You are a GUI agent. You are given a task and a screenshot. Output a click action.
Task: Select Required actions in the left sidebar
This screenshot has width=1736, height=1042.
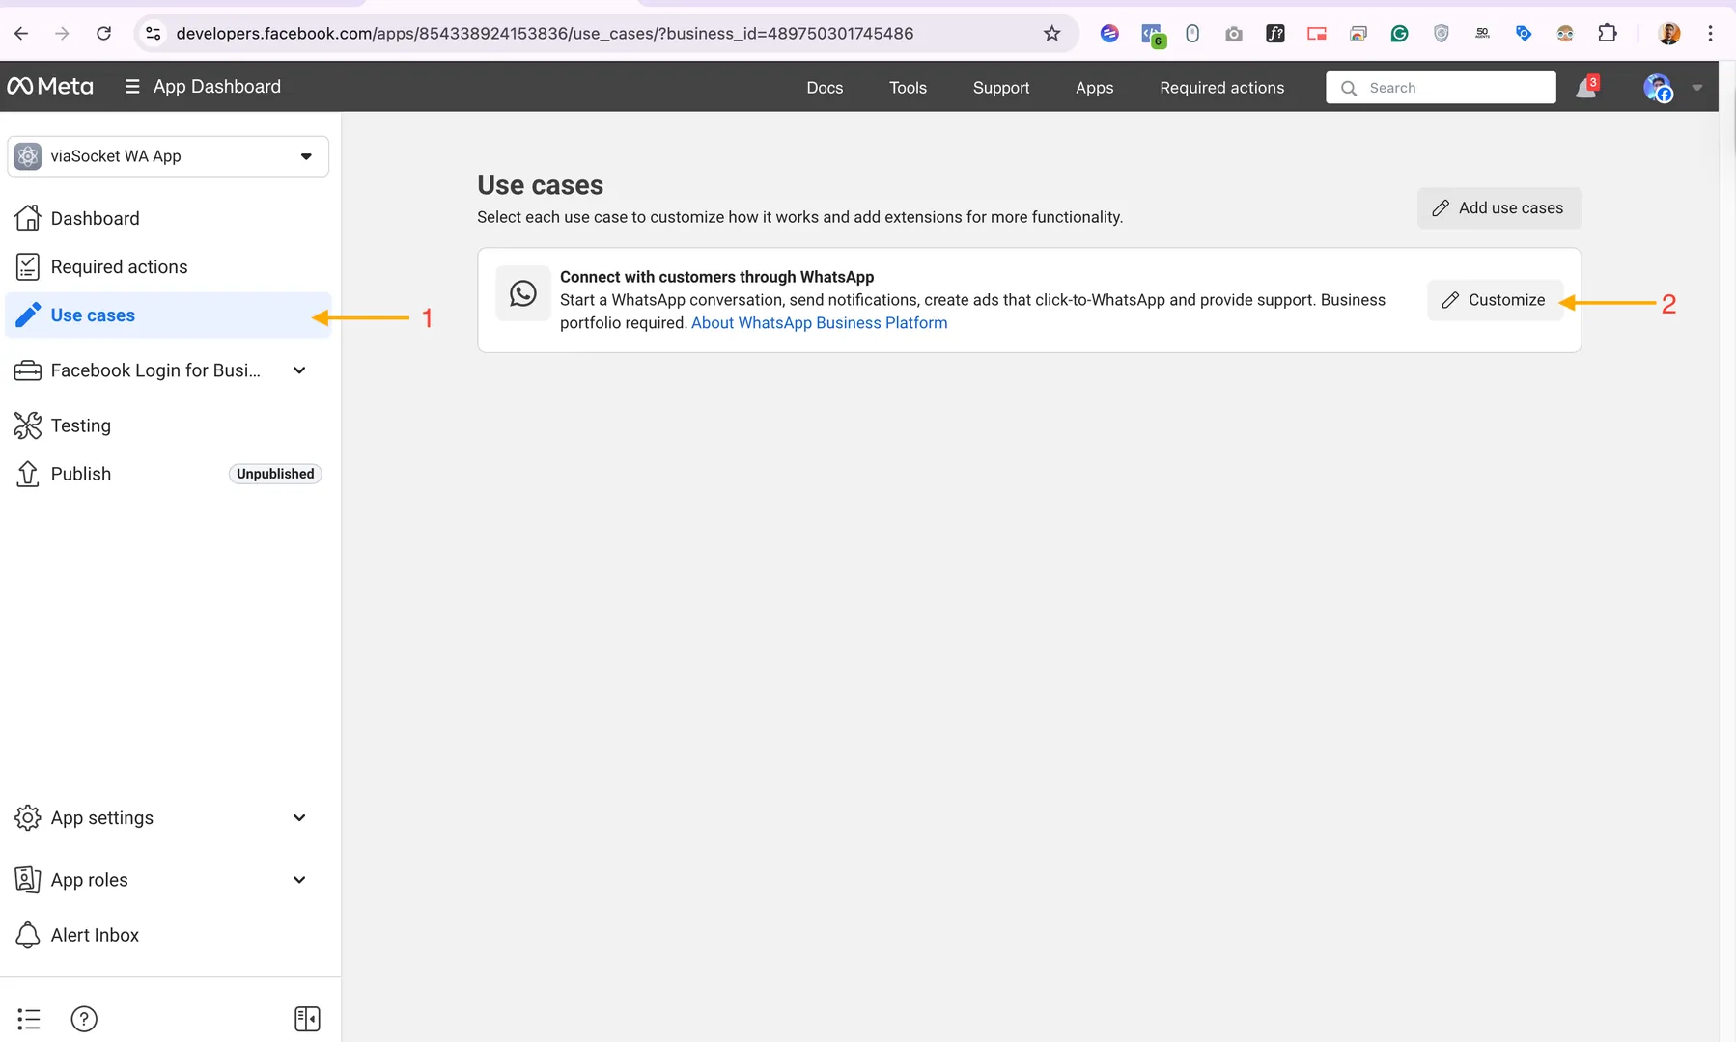coord(119,266)
